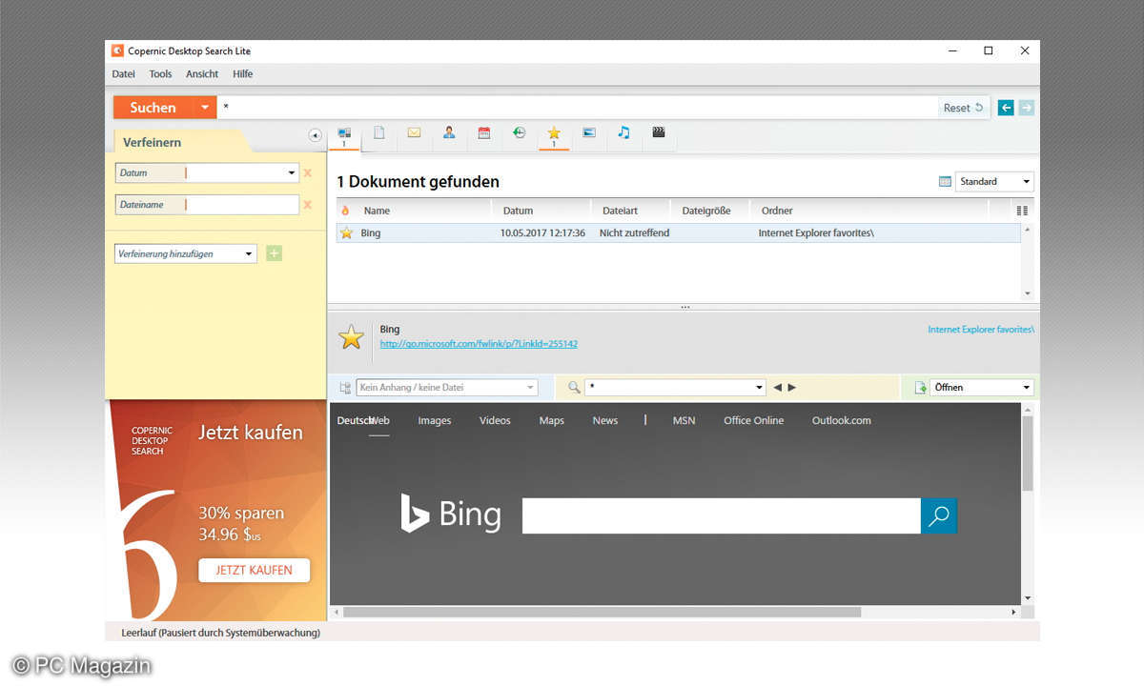Remove the Dateiname refinement filter

[x=307, y=205]
